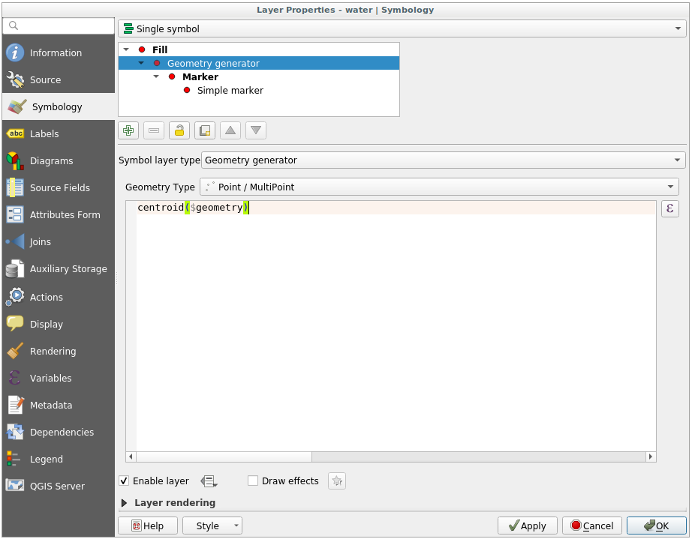The height and width of the screenshot is (539, 692).
Task: Open the Single symbol renderer dropdown
Action: (x=402, y=29)
